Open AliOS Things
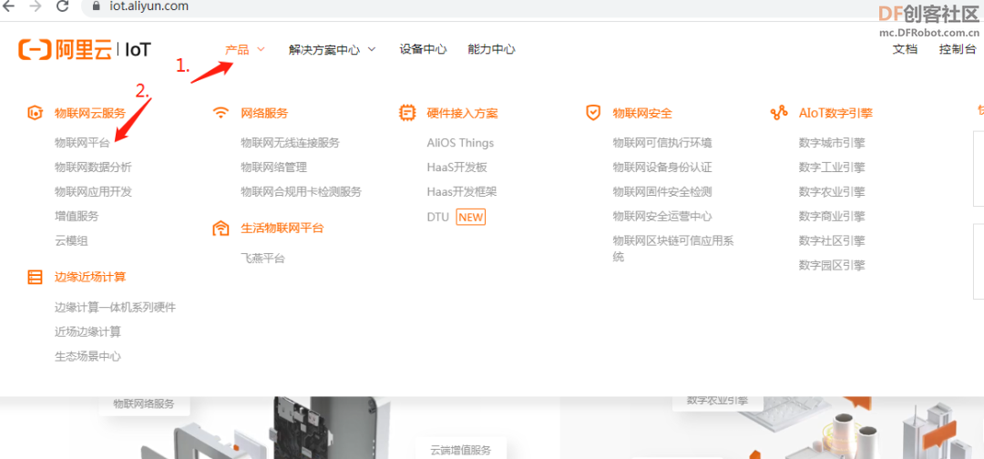The height and width of the screenshot is (459, 984). [460, 143]
